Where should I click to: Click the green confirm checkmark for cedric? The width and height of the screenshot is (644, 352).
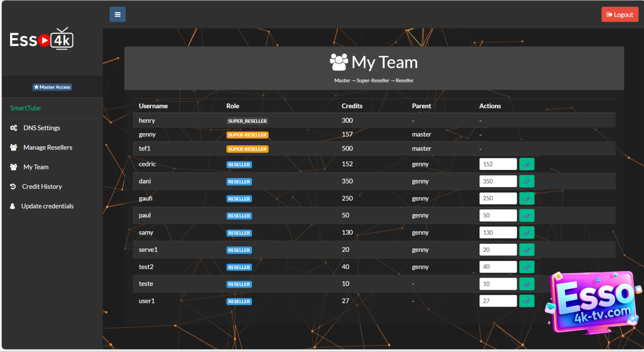[x=527, y=164]
